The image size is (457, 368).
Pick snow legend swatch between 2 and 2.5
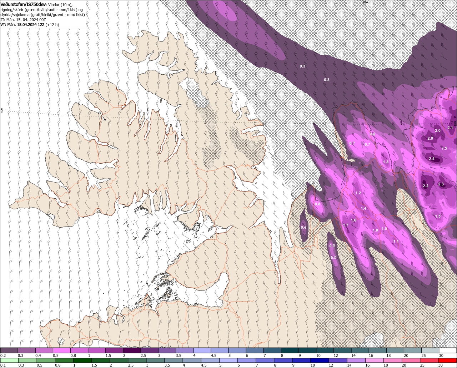point(132,350)
